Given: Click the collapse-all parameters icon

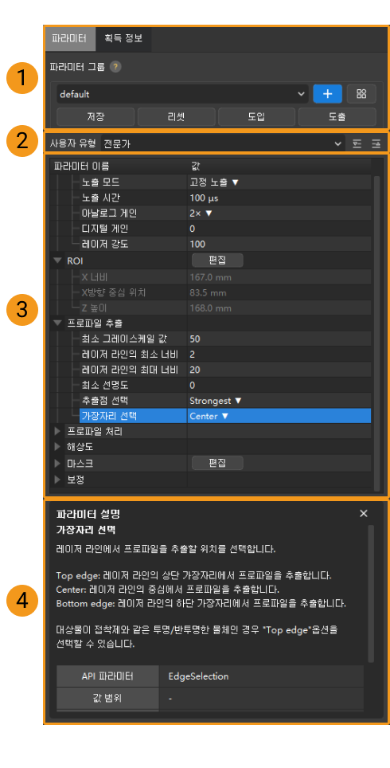Looking at the screenshot, I should pyautogui.click(x=376, y=143).
